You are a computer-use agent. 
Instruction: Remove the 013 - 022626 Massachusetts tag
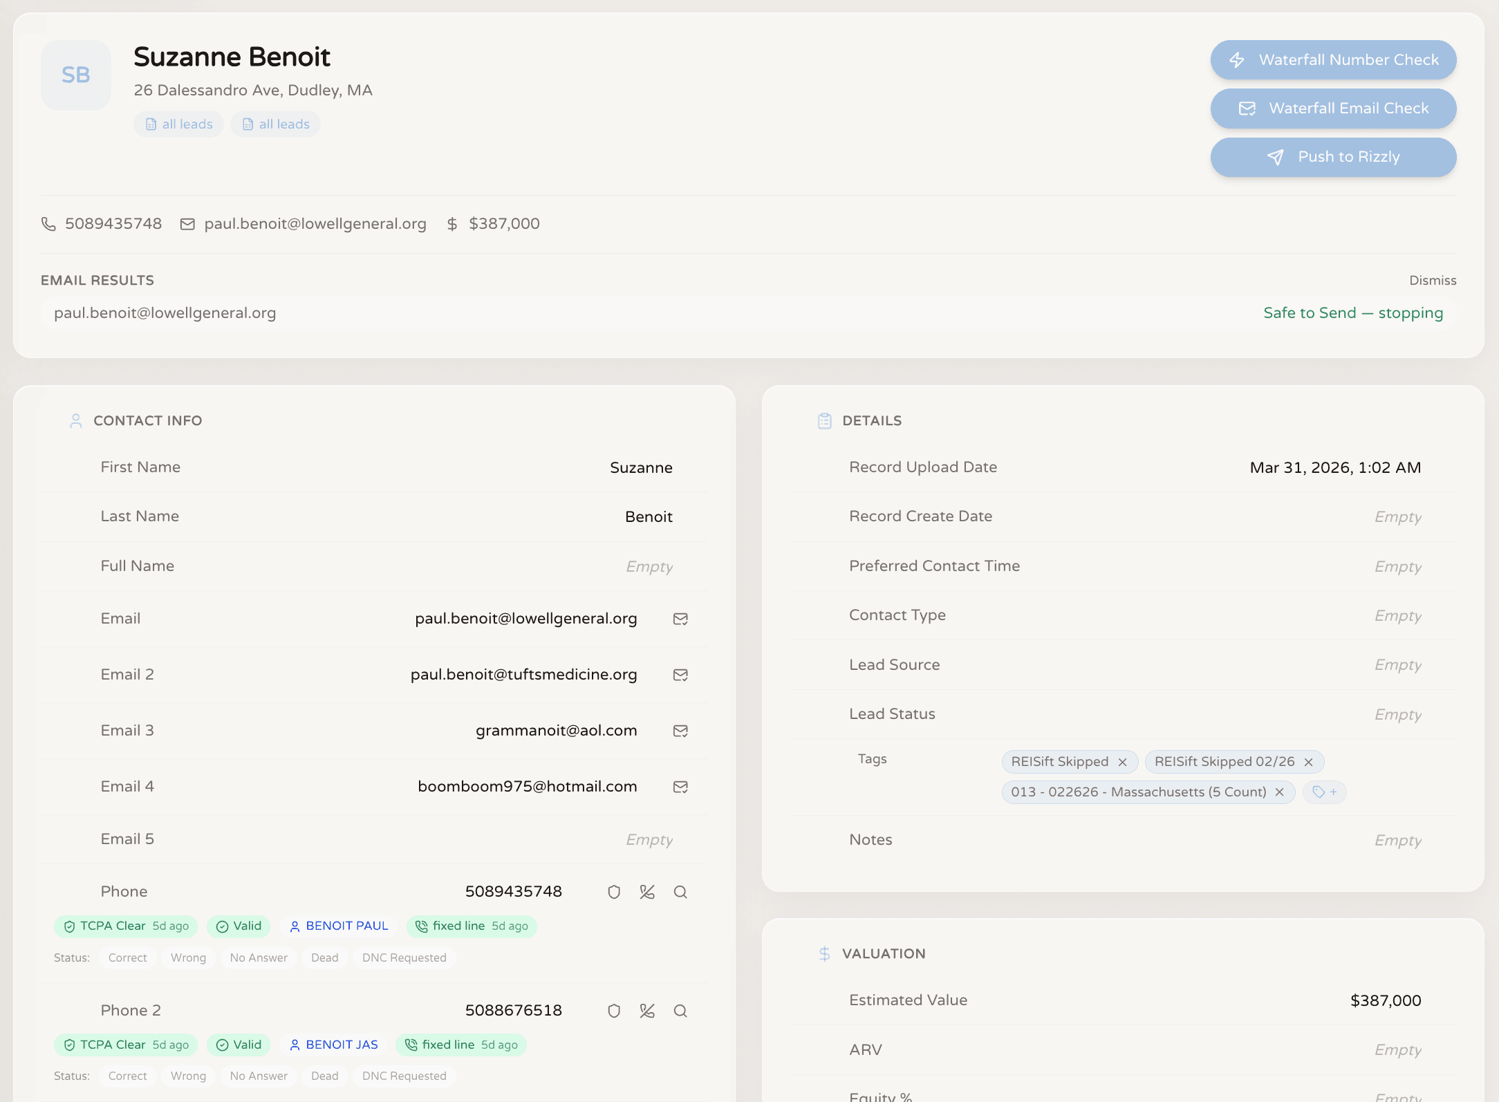pos(1280,792)
